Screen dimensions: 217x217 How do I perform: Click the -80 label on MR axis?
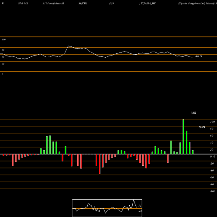[212, 184]
